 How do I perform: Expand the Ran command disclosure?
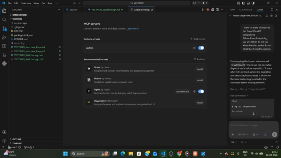coord(240,96)
